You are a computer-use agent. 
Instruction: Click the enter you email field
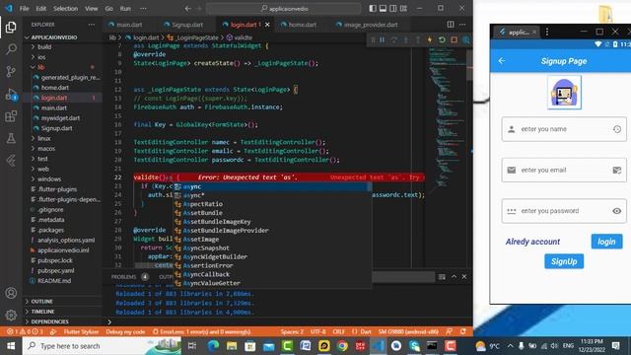coord(564,170)
